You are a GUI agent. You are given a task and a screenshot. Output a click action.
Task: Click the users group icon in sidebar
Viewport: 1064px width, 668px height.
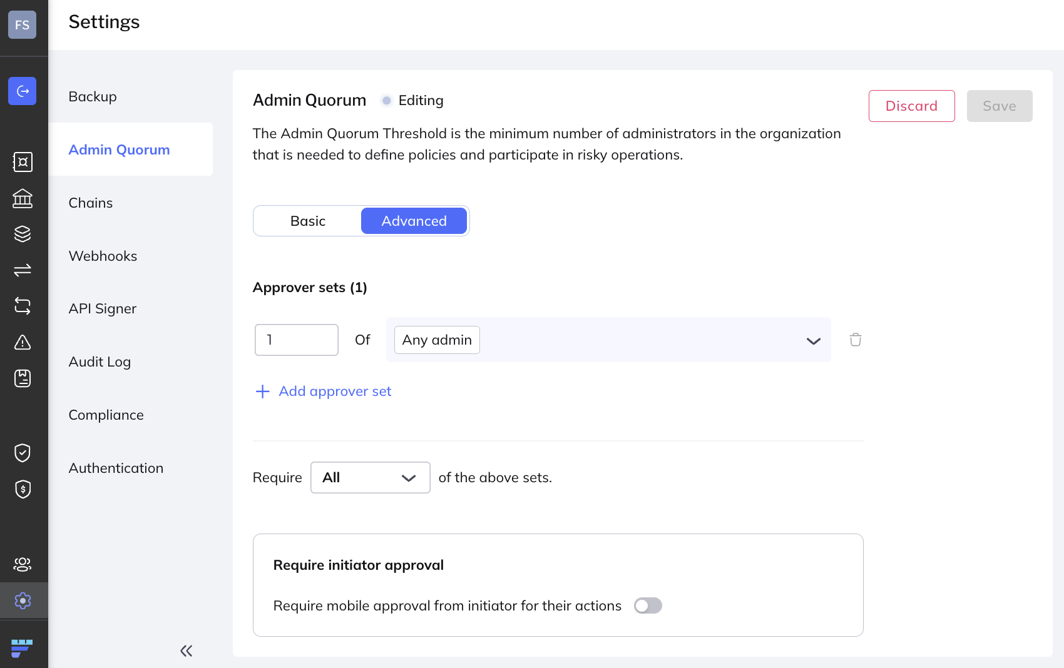point(23,564)
